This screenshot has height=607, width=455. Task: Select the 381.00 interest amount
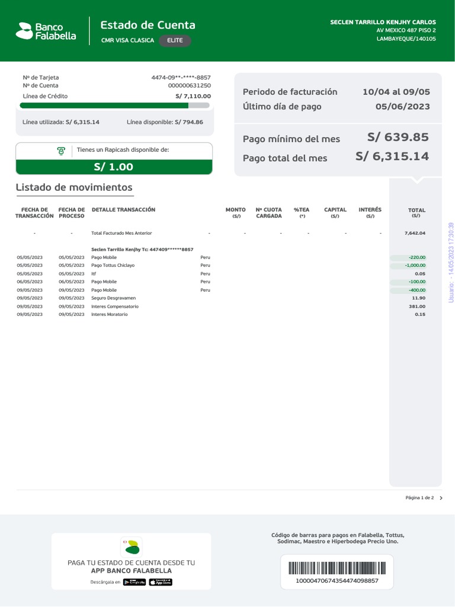tap(417, 306)
